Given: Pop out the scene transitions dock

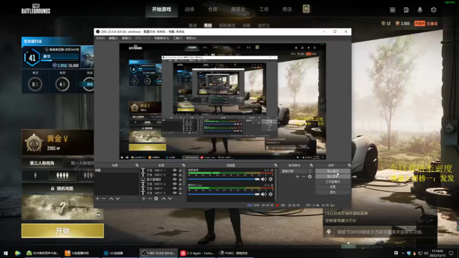Looking at the screenshot, I should pyautogui.click(x=311, y=165).
